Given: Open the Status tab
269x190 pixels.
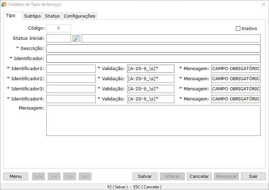Looking at the screenshot, I should pyautogui.click(x=52, y=16).
